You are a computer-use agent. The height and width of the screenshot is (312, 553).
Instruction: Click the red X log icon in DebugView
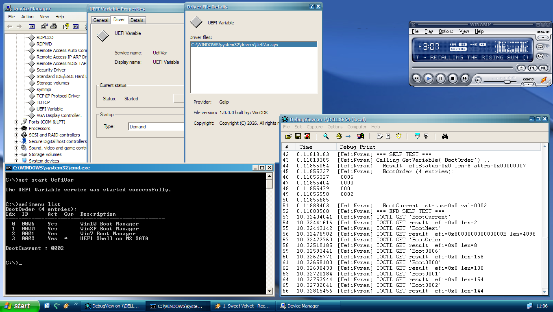pyautogui.click(x=307, y=136)
